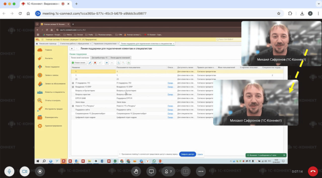Open the Подро... link in IT-поддержка row

pyautogui.click(x=171, y=83)
